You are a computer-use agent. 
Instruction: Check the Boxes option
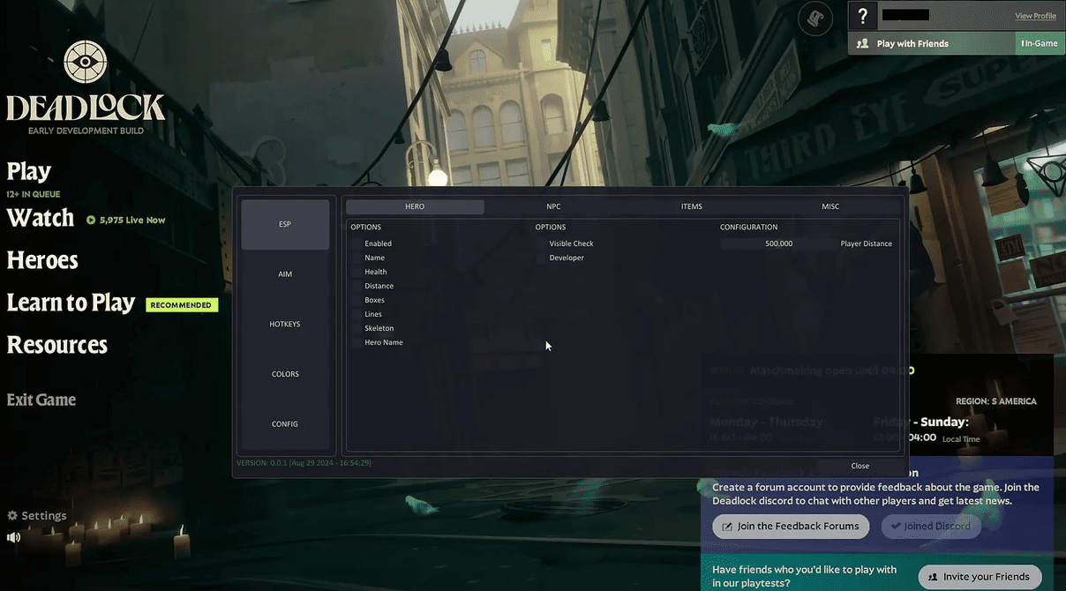point(357,300)
